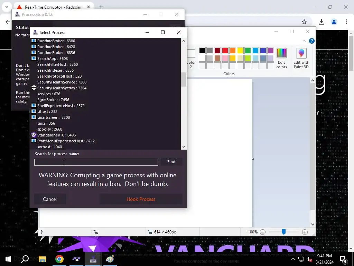Click the SecurityHealthSystray shield icon
Screen dimensions: 354x266
[x=34, y=88]
